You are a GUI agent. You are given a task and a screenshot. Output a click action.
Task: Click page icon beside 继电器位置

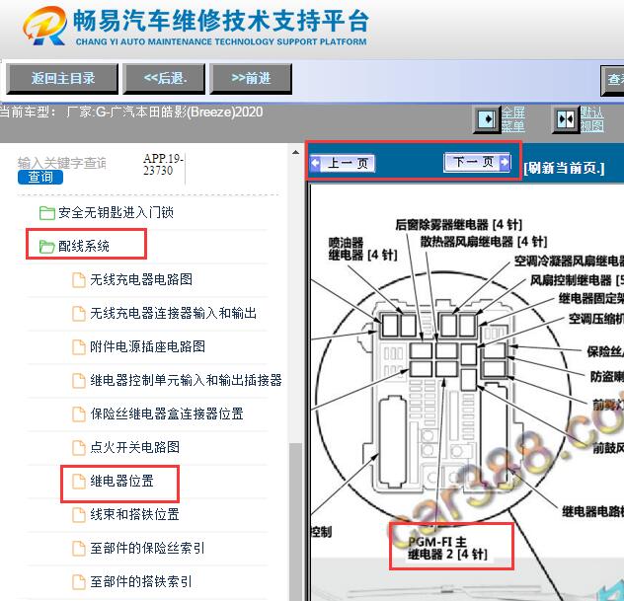(78, 482)
